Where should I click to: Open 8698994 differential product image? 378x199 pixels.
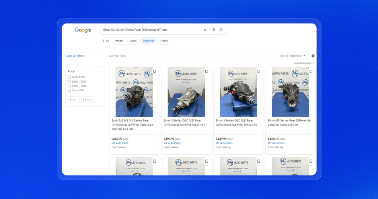(186, 92)
